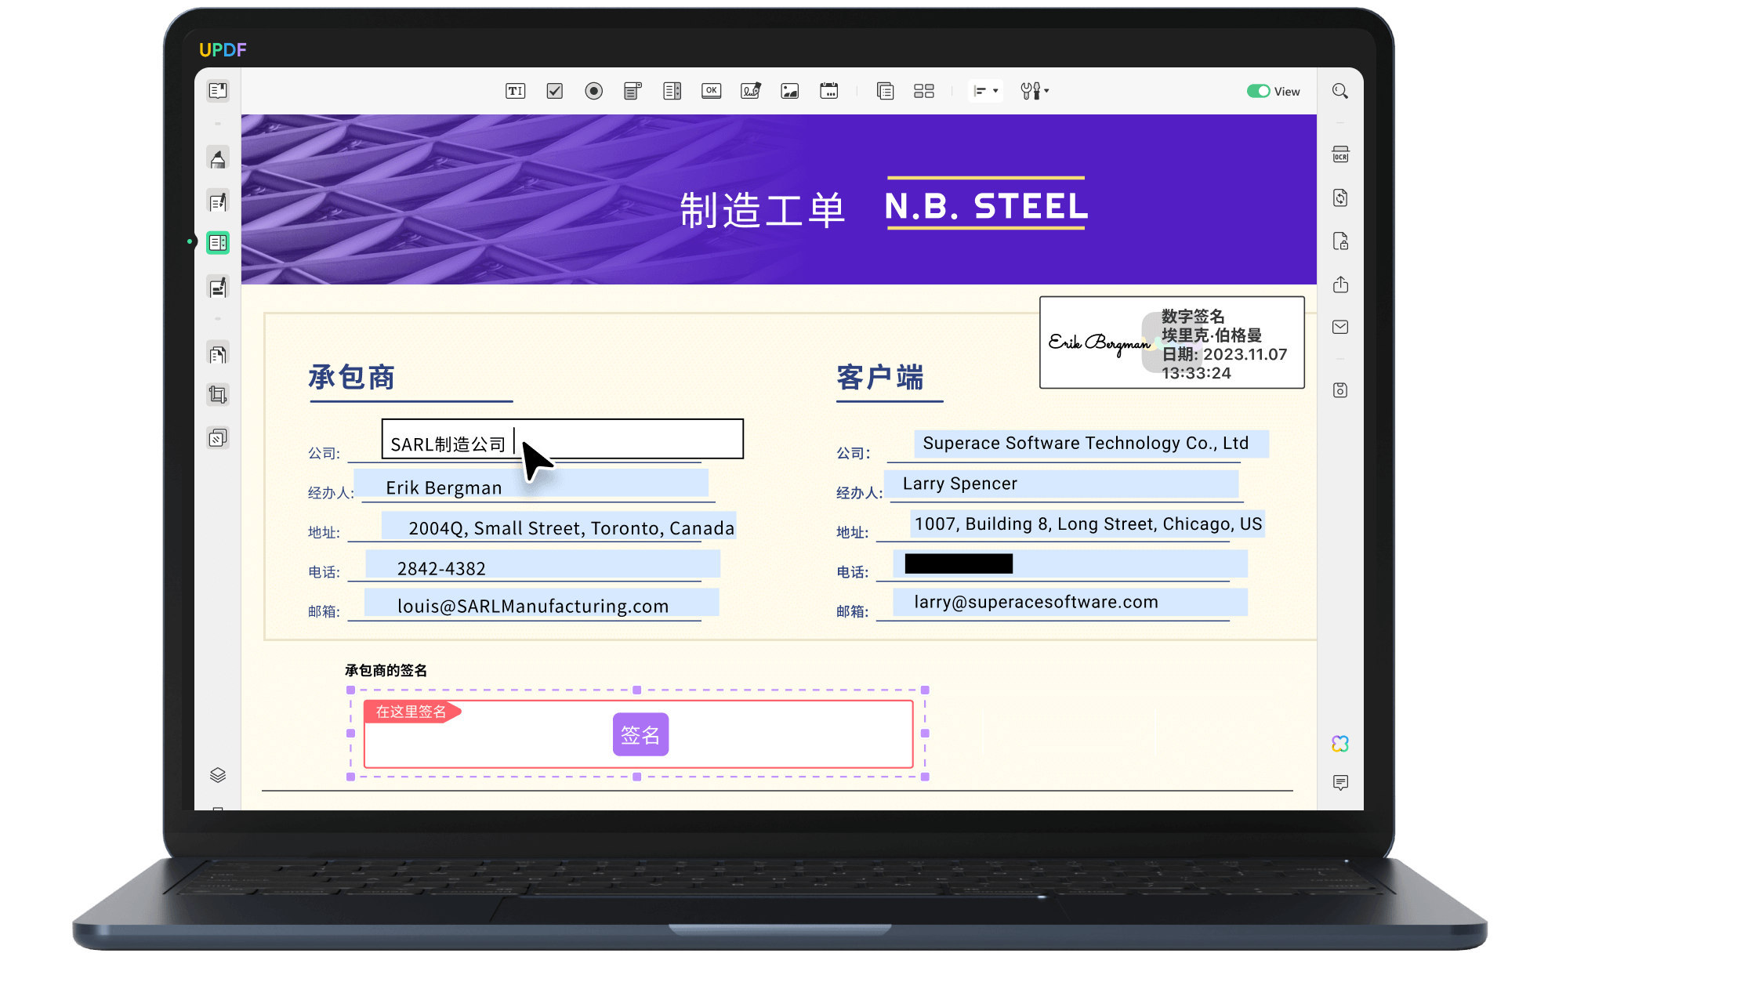1740x1000 pixels.
Task: Click the 承包商 section heading
Action: point(352,377)
